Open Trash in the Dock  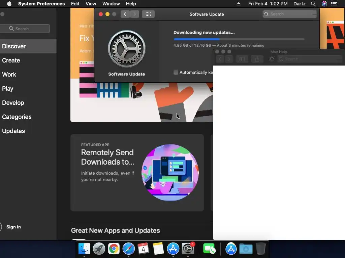(x=261, y=249)
